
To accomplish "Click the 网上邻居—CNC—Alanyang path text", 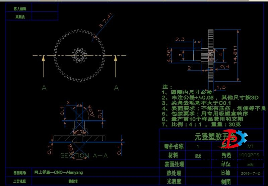I will click(59, 173).
